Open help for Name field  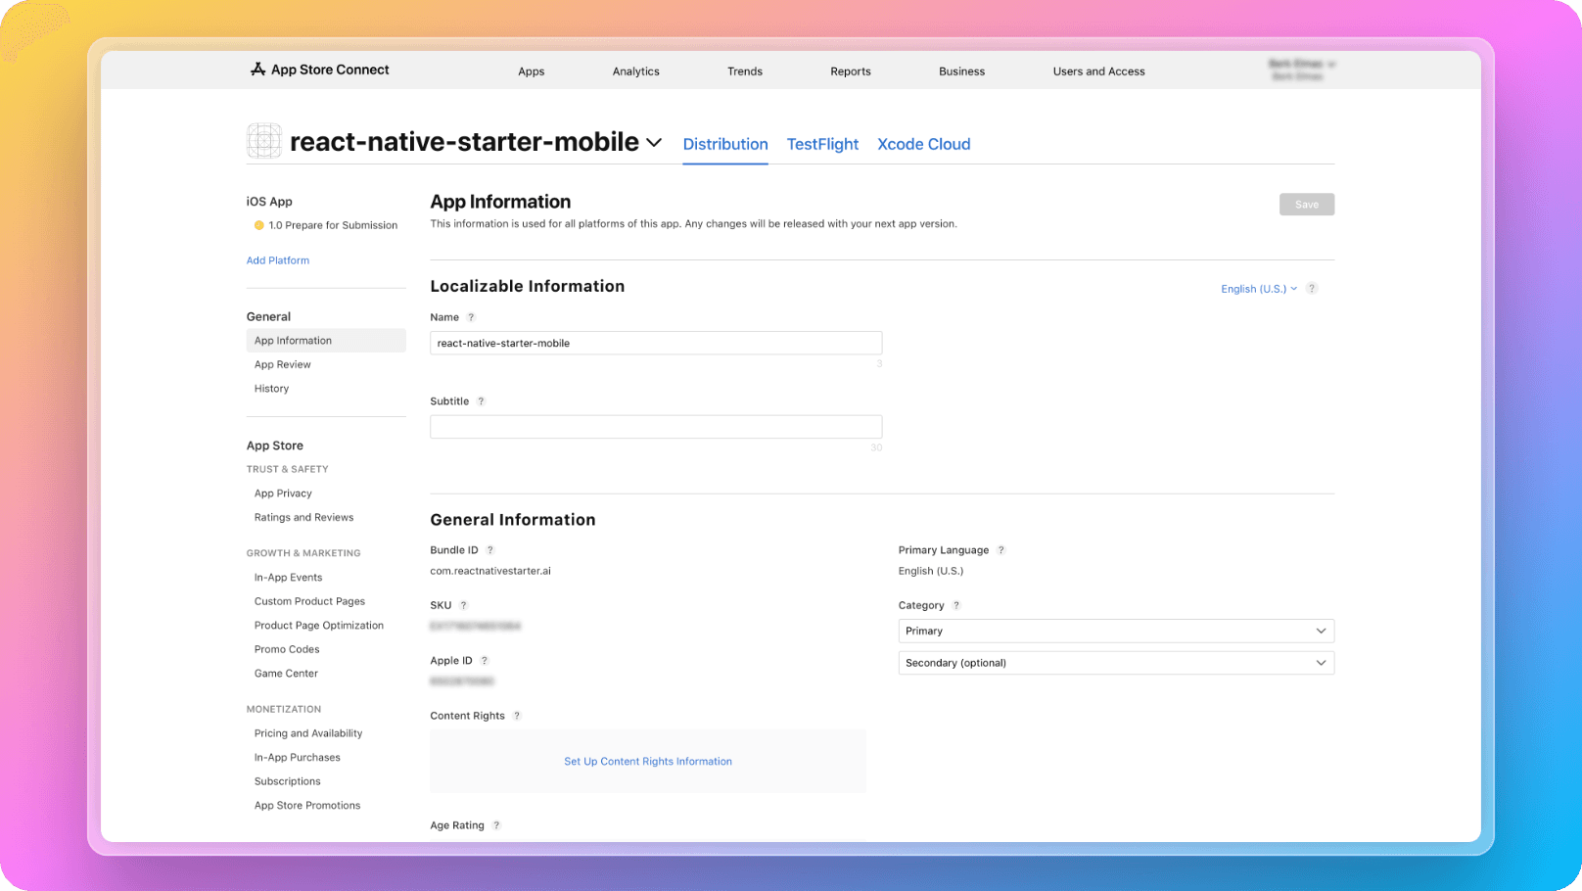[471, 317]
